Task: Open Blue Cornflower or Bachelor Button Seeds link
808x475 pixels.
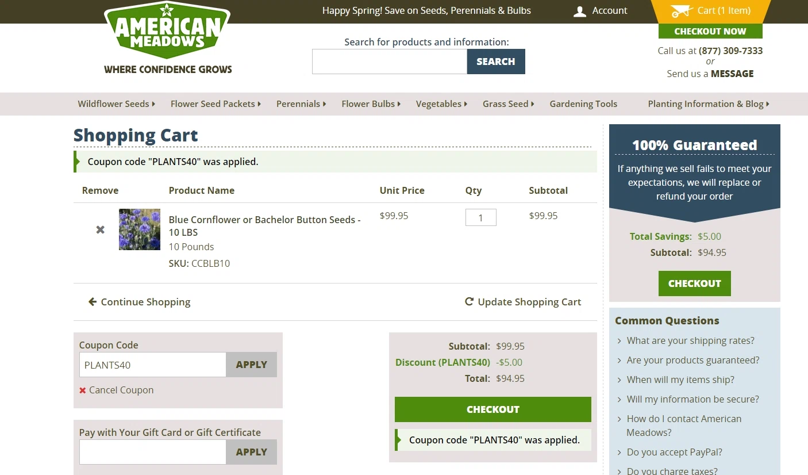Action: (x=264, y=226)
